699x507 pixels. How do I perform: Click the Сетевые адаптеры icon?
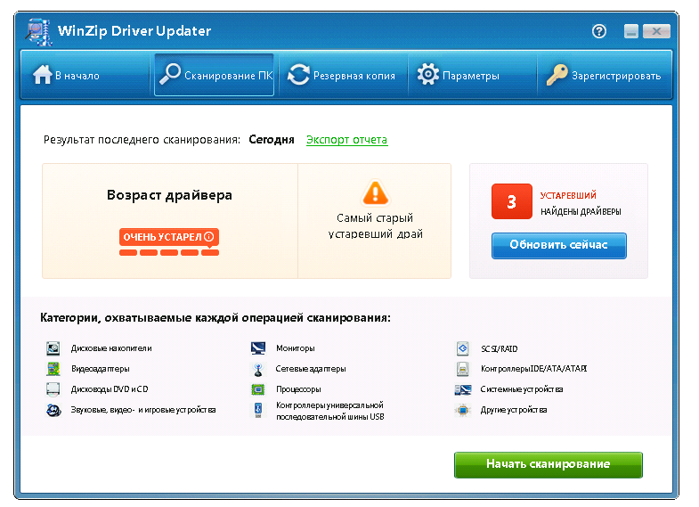(x=258, y=369)
